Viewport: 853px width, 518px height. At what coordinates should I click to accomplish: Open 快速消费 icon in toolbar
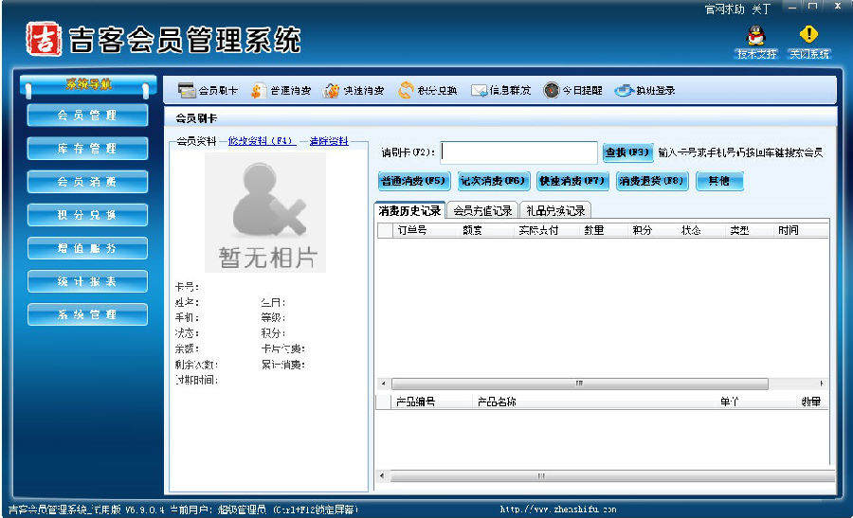click(331, 90)
